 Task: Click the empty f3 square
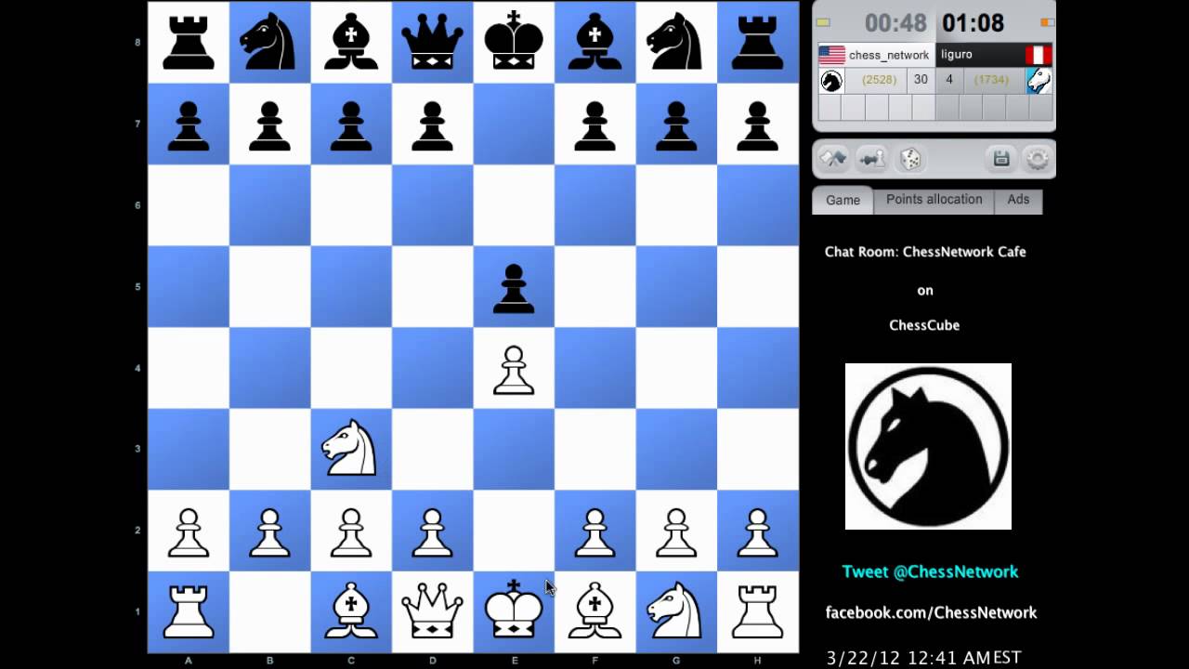coord(595,449)
